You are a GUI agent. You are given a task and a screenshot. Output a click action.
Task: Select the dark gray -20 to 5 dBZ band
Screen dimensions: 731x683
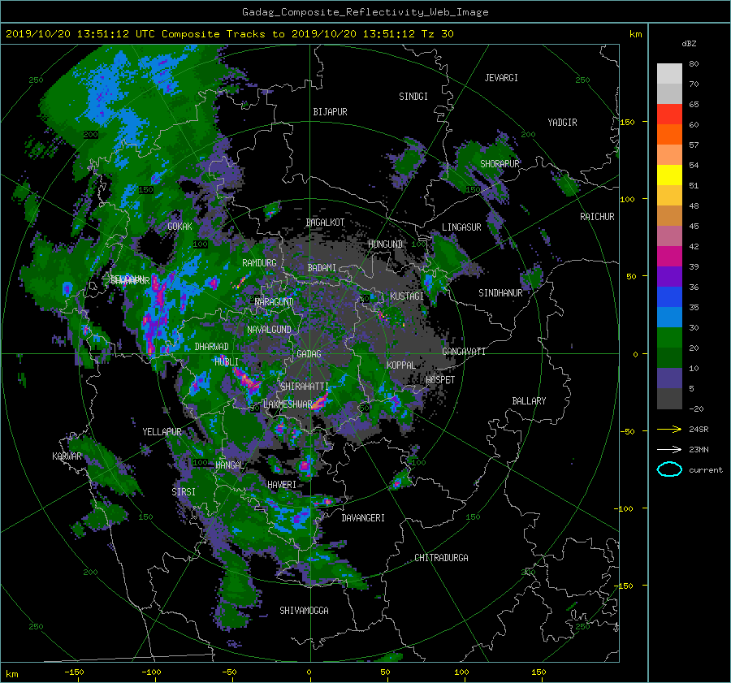[669, 398]
